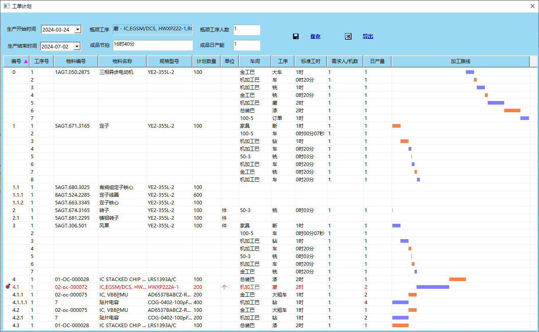Select cell 8AGT.524.2285
This screenshot has height=332, width=539.
pos(76,195)
